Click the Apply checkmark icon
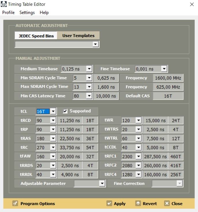Viewport: 198px width, 212px height. point(109,203)
